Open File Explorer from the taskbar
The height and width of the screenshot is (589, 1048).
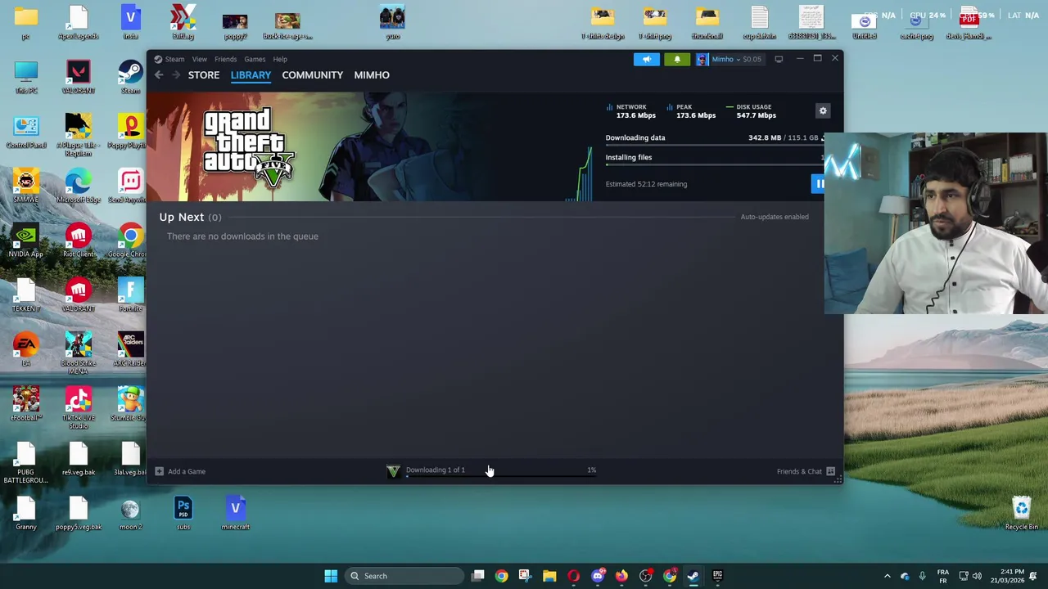tap(549, 576)
